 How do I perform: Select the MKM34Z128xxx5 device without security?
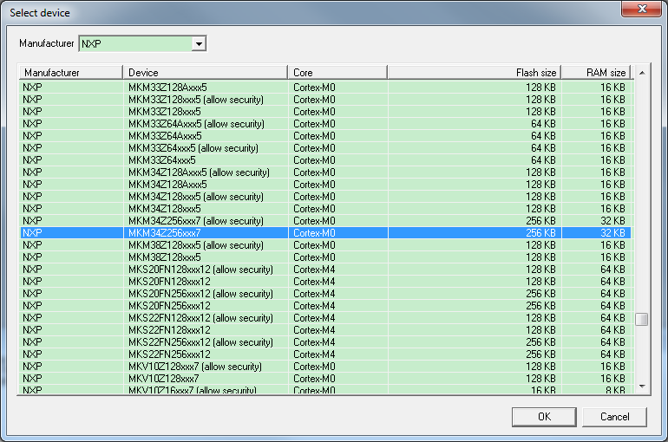click(325, 209)
